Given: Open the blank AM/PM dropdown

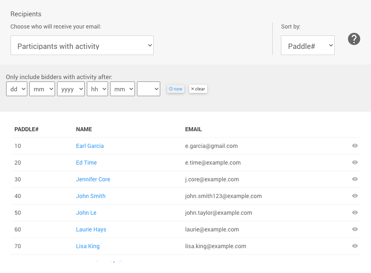Looking at the screenshot, I should coord(148,89).
